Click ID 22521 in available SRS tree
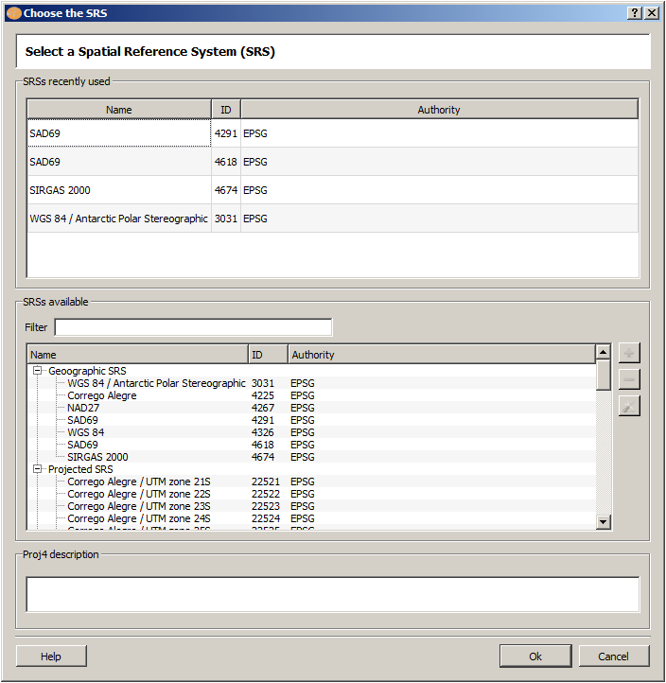Screen dimensions: 666x683 (266, 482)
